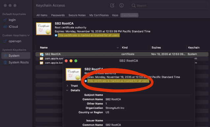Click the Nov 19, 2035 expires cell
Viewport: 210px width, 127px height.
click(168, 54)
